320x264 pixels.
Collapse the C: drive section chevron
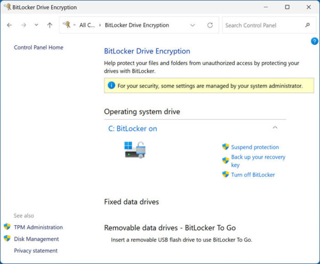pos(275,127)
